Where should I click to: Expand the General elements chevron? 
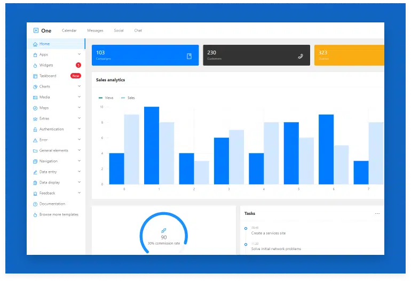click(79, 150)
